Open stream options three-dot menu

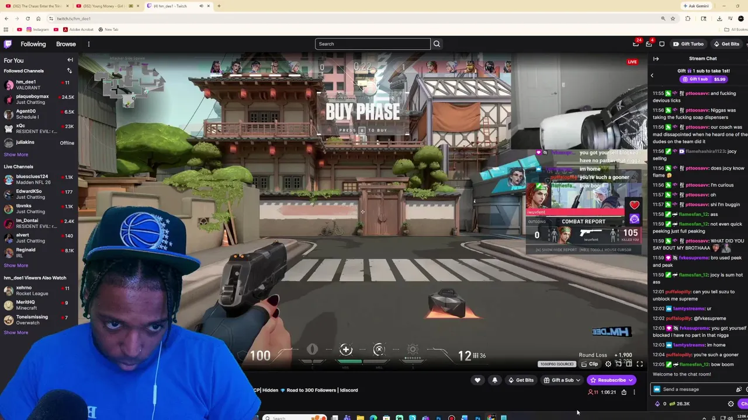(634, 392)
